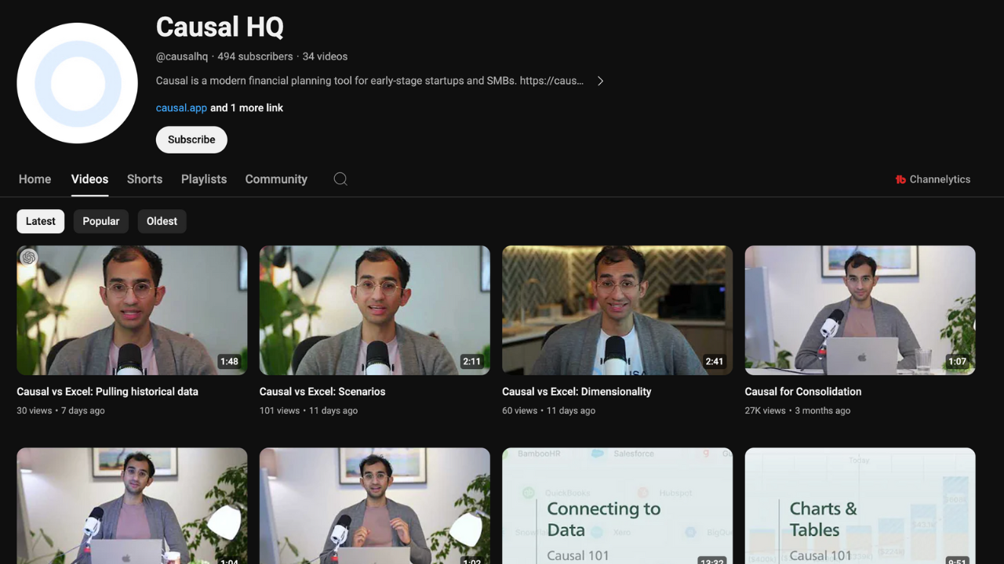Sort videos by Oldest
Image resolution: width=1004 pixels, height=564 pixels.
[162, 221]
